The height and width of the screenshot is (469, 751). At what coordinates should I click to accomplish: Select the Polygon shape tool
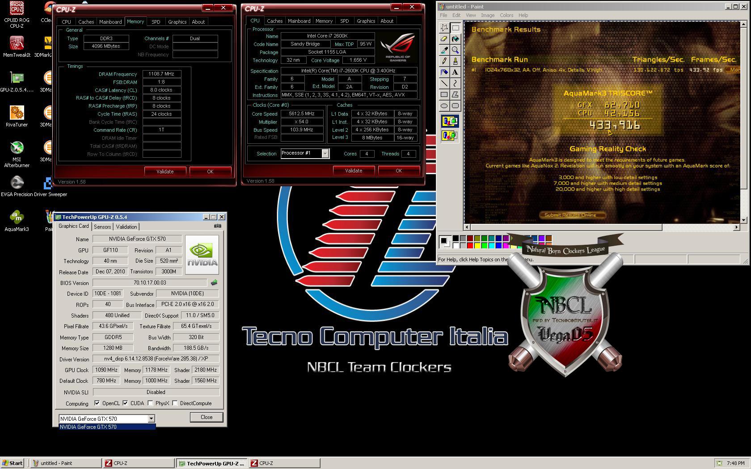(455, 94)
